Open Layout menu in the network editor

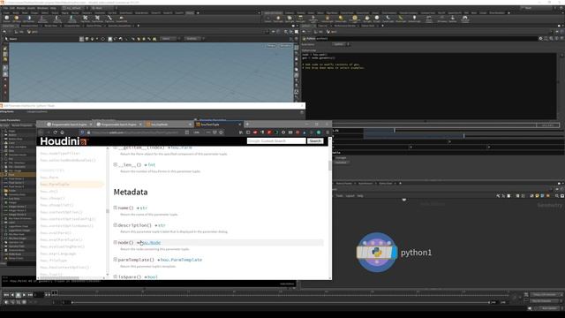(350, 196)
